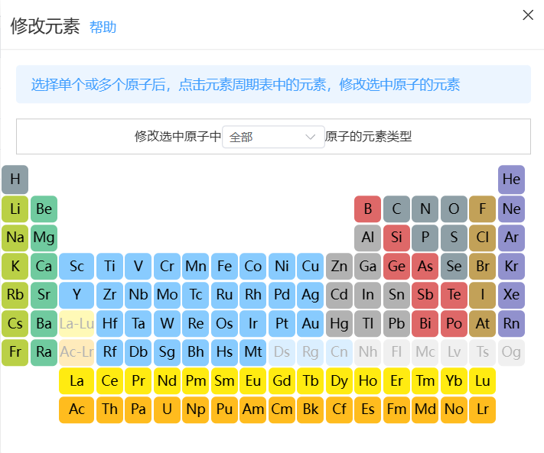Image resolution: width=544 pixels, height=453 pixels.
Task: Select lead Pb element
Action: click(x=396, y=324)
